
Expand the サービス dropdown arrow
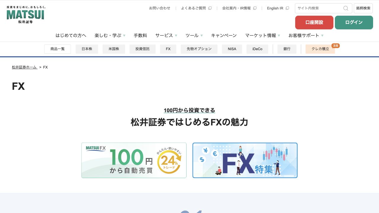[176, 35]
